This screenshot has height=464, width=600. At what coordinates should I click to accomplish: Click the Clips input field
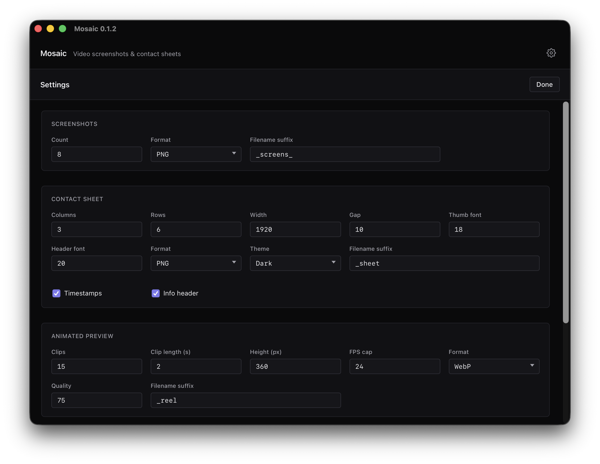pos(97,366)
